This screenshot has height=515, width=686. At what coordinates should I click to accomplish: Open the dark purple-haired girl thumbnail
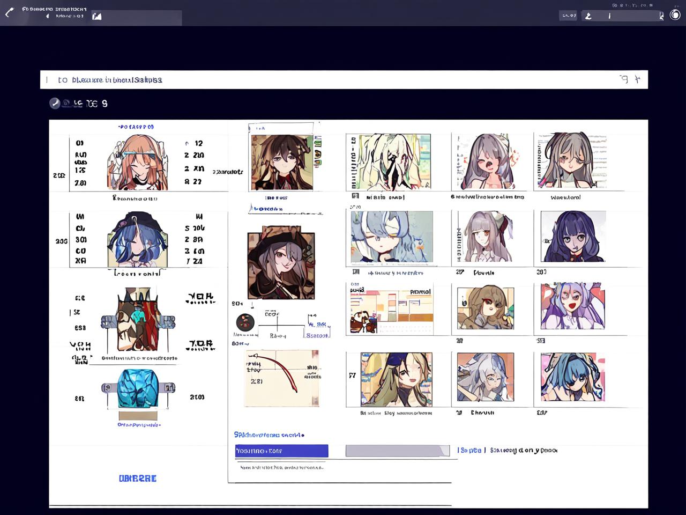coord(573,236)
